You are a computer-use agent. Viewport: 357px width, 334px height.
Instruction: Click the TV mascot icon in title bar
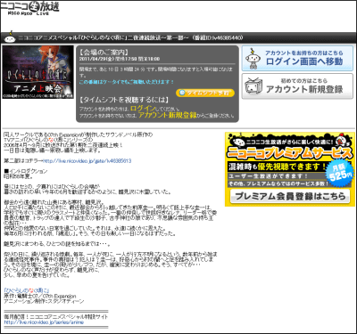coord(10,37)
